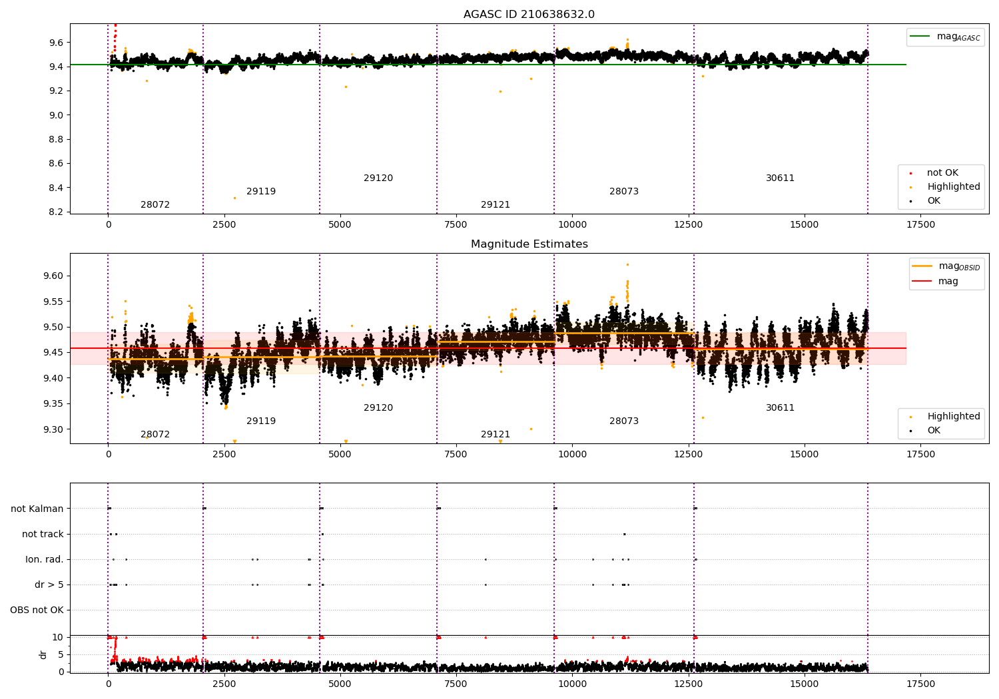Screen dimensions: 999x699
Task: Click the mag AGASC legend label in top plot
Action: 958,37
